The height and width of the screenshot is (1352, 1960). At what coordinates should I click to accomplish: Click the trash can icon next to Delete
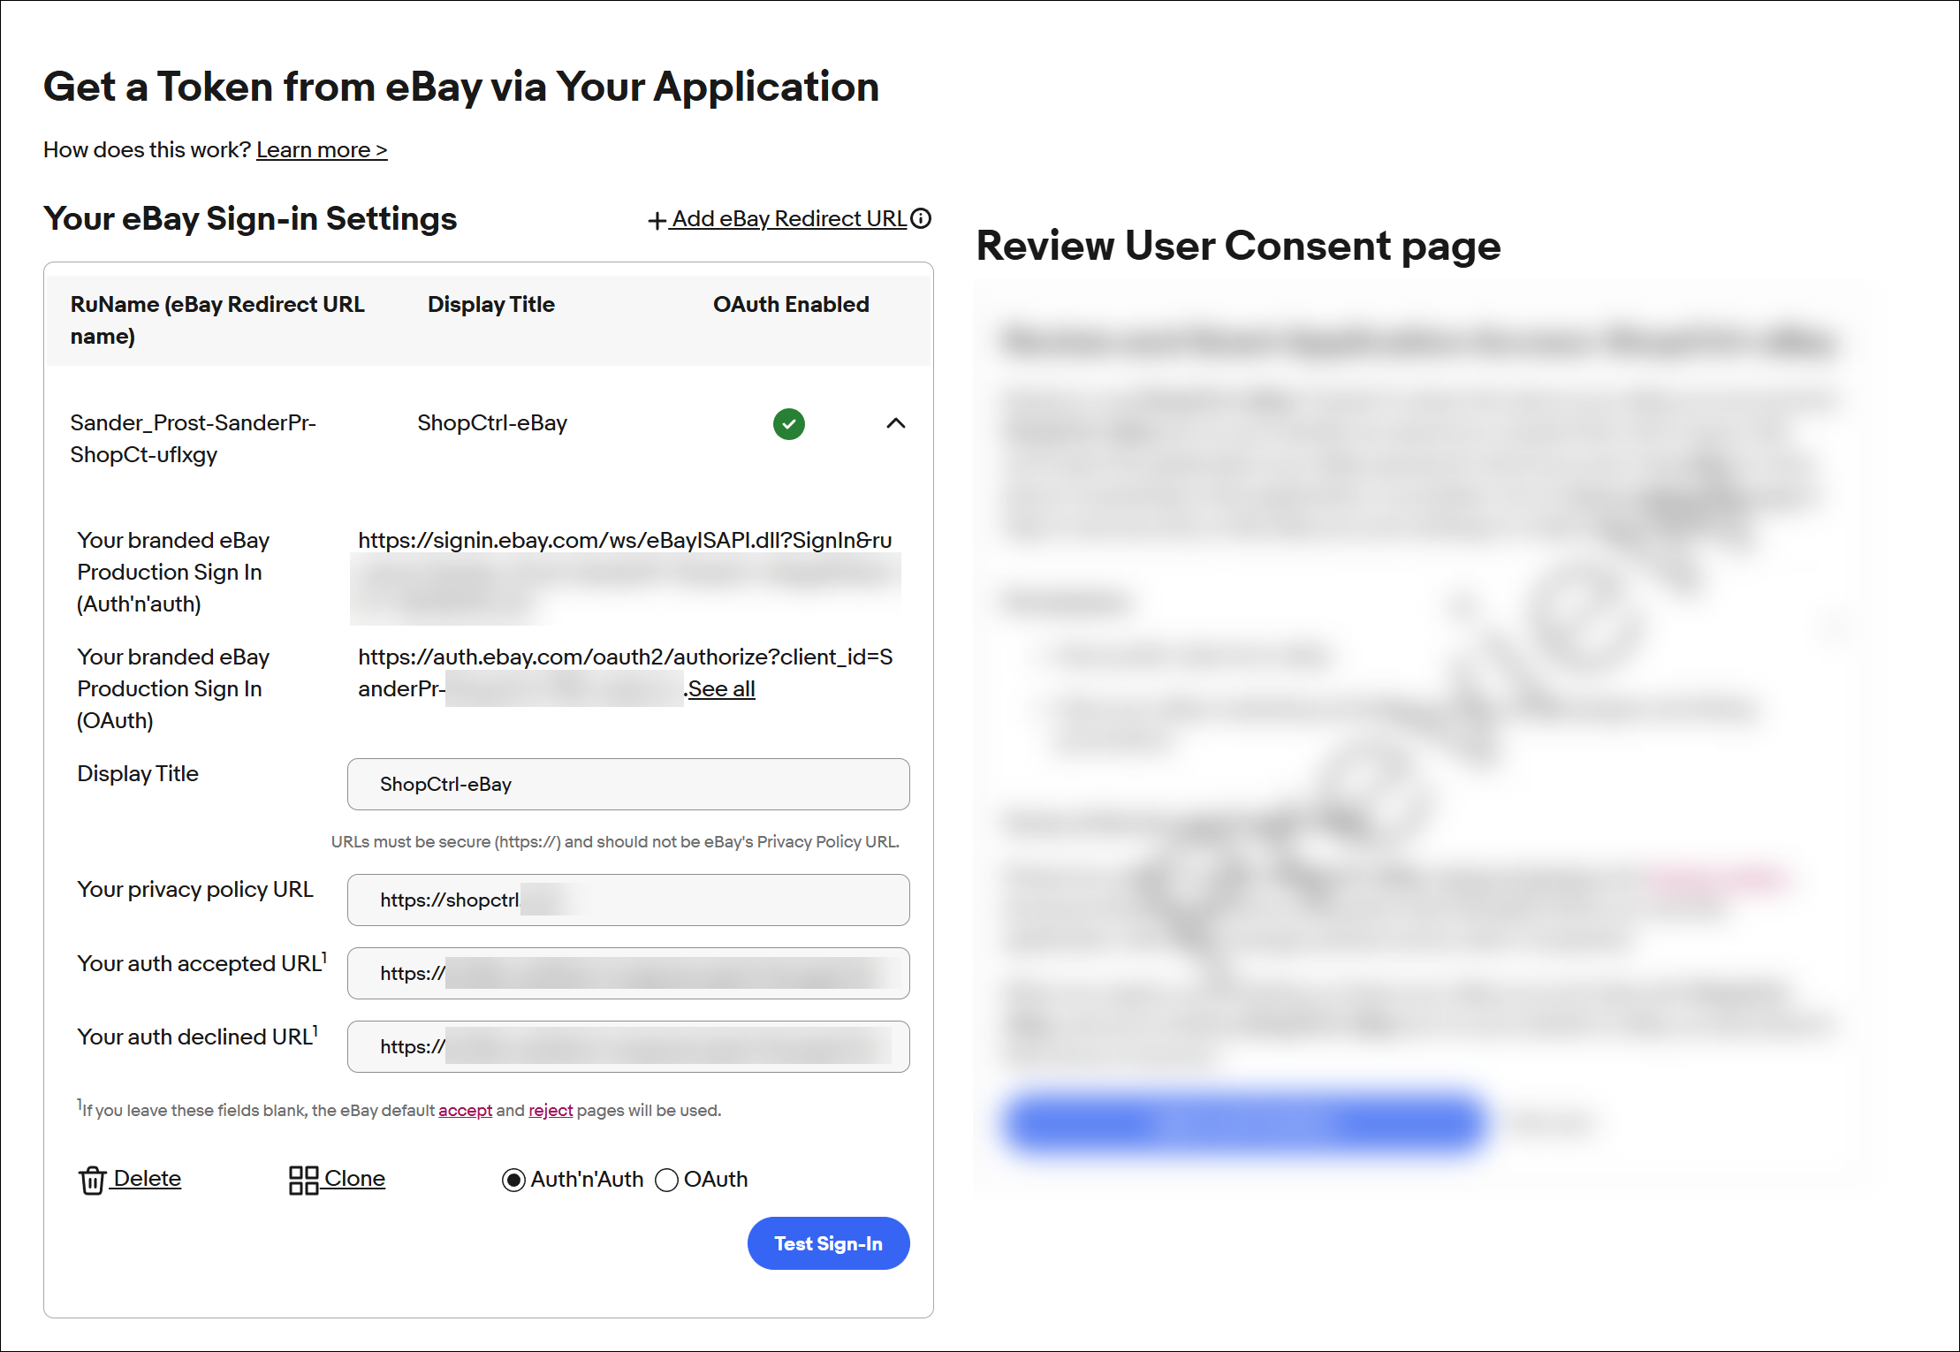coord(93,1180)
